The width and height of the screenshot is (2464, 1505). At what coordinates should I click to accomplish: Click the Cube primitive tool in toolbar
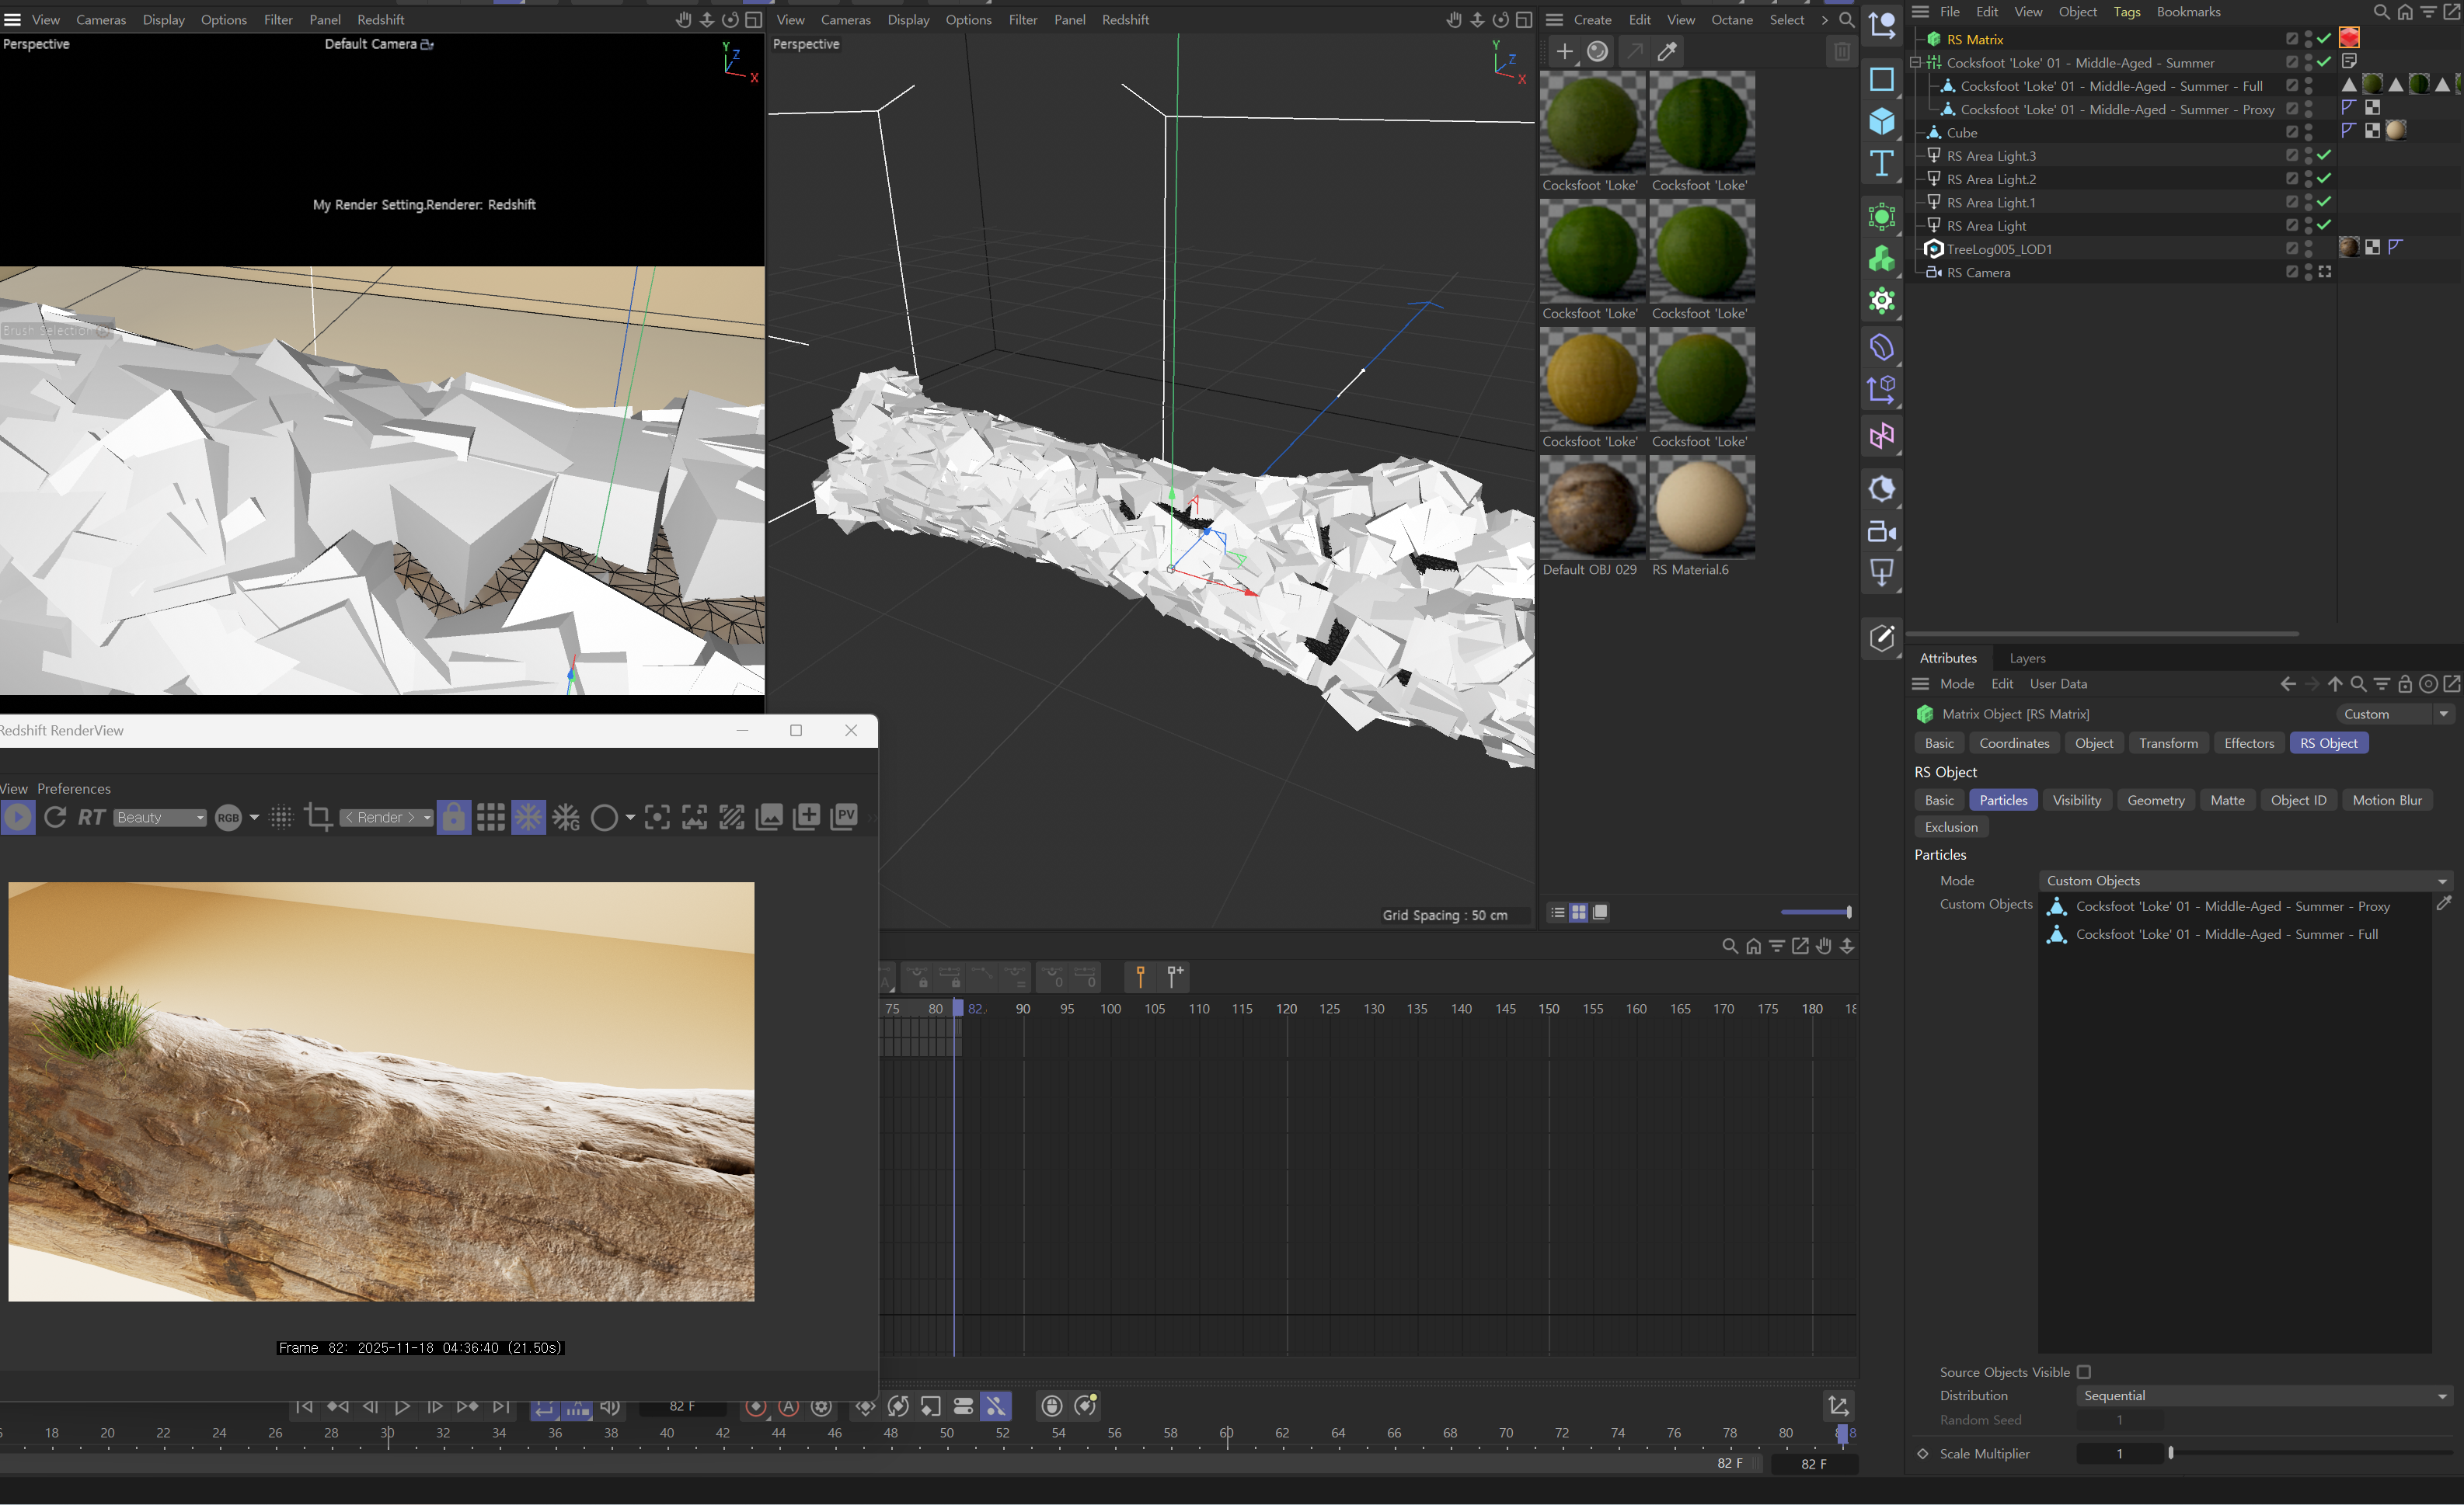click(1881, 121)
